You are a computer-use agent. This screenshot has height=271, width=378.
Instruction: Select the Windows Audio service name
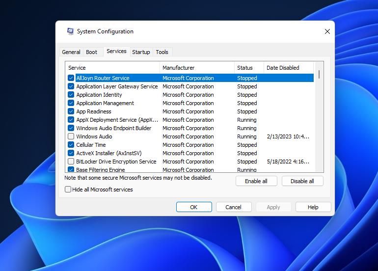[94, 136]
